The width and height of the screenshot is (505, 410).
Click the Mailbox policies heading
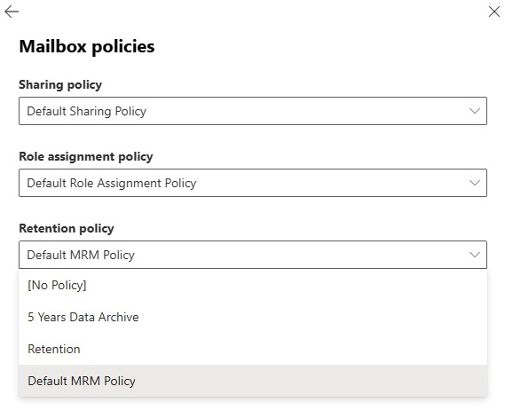pos(87,47)
